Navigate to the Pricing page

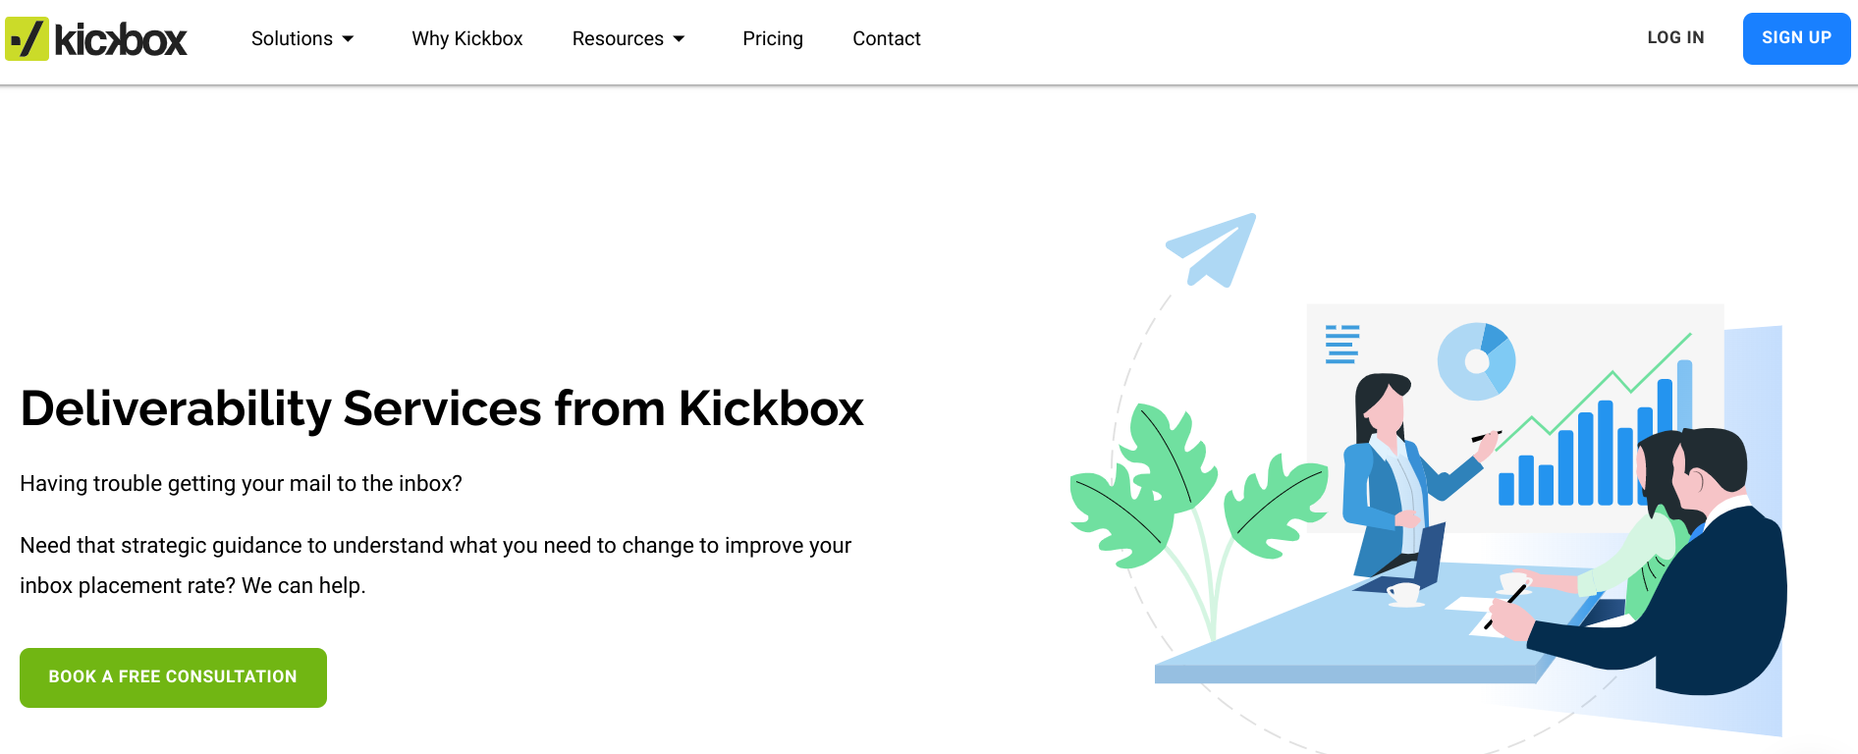pyautogui.click(x=773, y=39)
